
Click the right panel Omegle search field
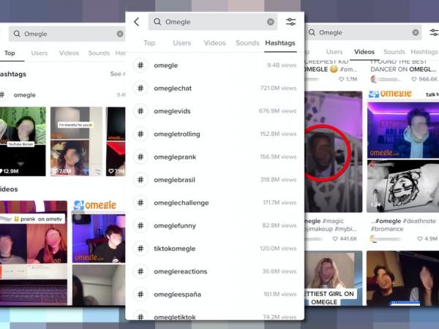364,32
